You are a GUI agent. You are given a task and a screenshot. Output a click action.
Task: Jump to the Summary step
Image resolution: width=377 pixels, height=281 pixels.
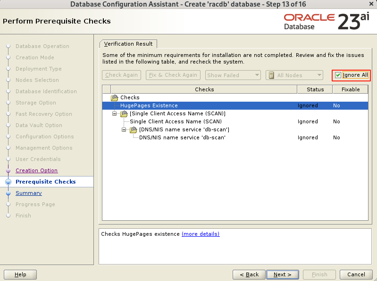pos(29,193)
